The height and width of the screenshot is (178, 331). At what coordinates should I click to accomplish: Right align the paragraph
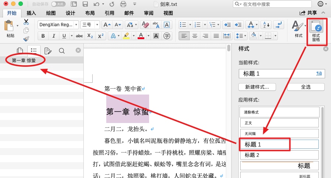tap(206, 36)
